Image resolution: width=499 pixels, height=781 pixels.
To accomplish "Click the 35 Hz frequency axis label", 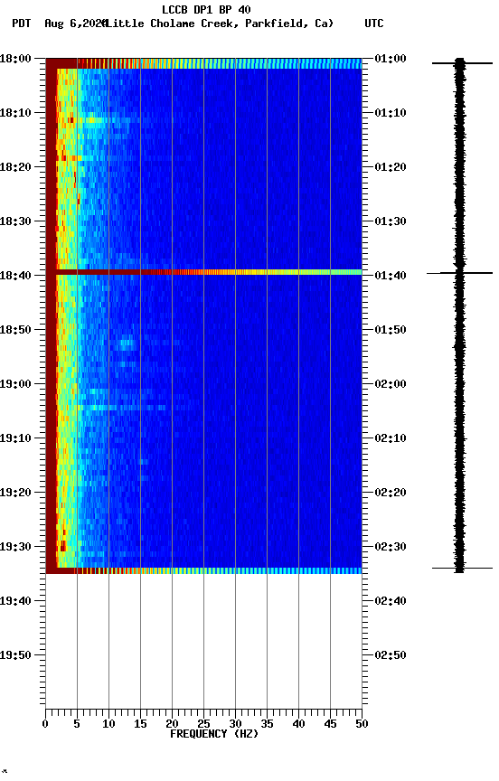I will tap(267, 724).
